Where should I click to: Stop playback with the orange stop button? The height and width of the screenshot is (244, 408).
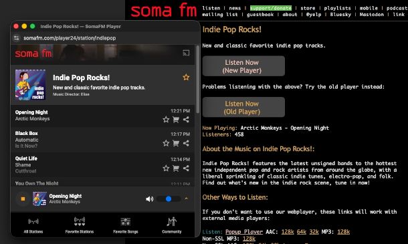[x=23, y=199]
